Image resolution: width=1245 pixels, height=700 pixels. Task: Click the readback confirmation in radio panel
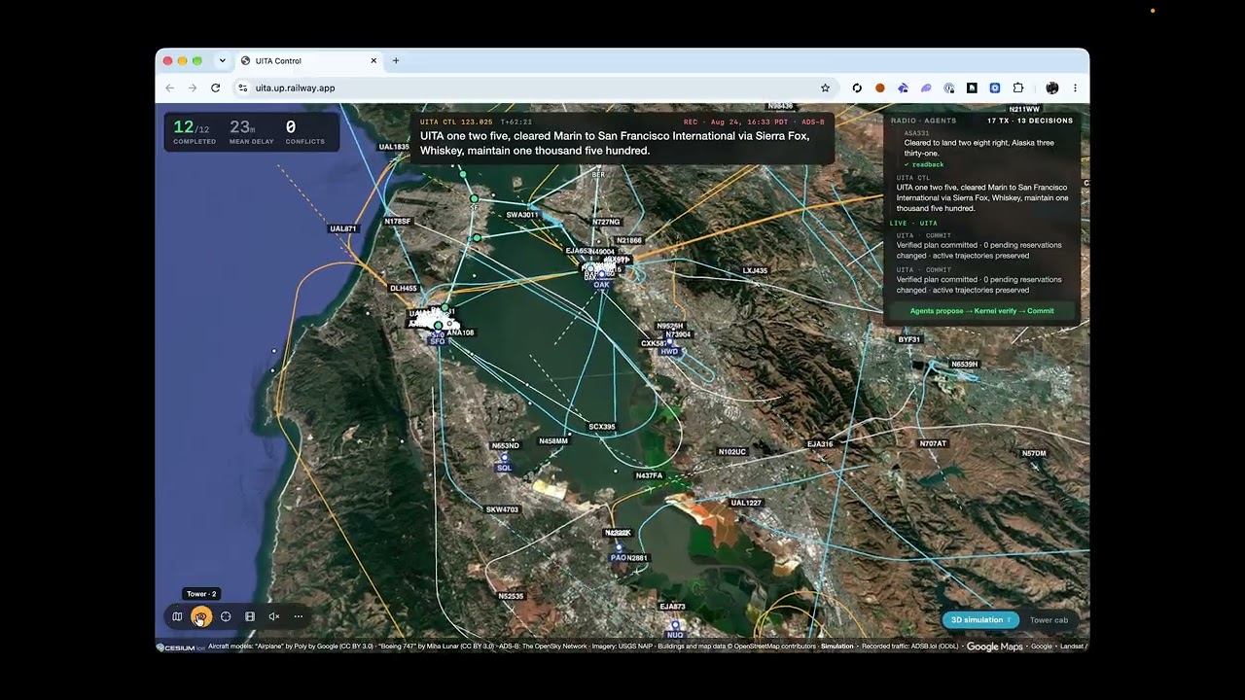click(x=924, y=164)
